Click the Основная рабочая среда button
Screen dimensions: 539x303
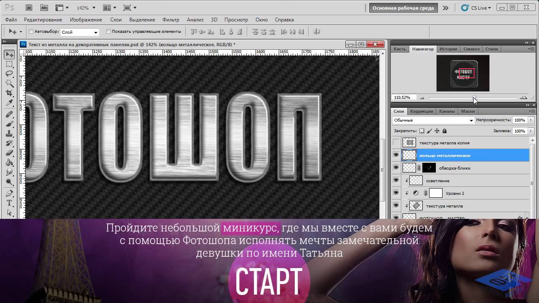point(404,8)
